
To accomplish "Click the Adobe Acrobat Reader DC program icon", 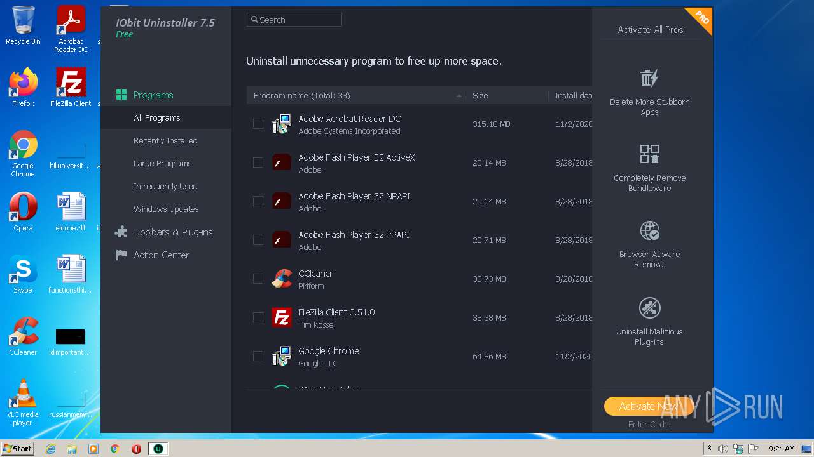I will [282, 124].
